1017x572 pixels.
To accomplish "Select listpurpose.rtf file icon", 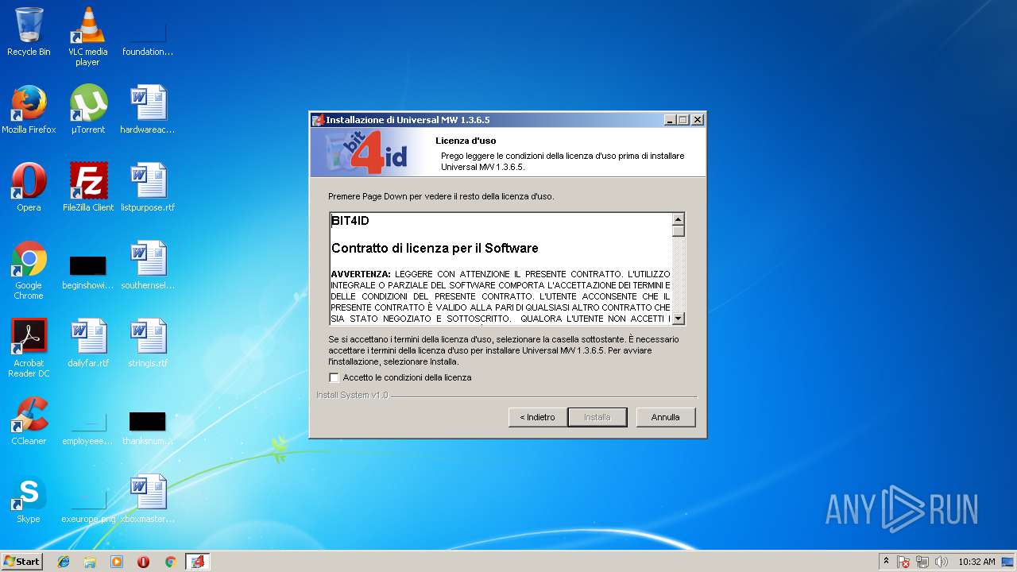I will click(148, 187).
